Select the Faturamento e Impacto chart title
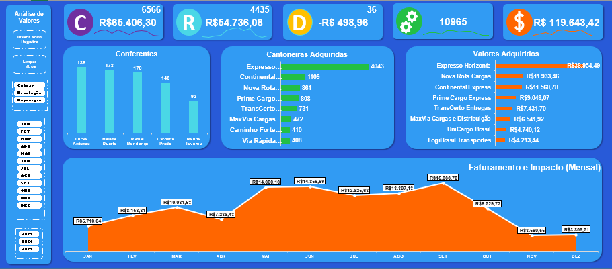612x269 pixels. 534,167
